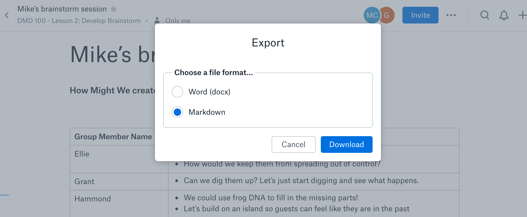This screenshot has height=217, width=527.
Task: Click the Grant table cell
Action: tap(119, 182)
